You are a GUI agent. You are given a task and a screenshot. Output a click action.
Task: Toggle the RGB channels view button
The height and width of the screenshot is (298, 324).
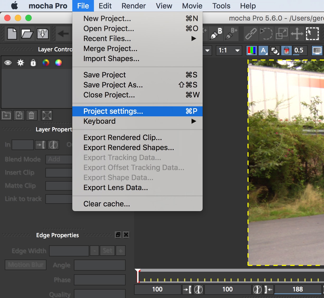tap(251, 50)
